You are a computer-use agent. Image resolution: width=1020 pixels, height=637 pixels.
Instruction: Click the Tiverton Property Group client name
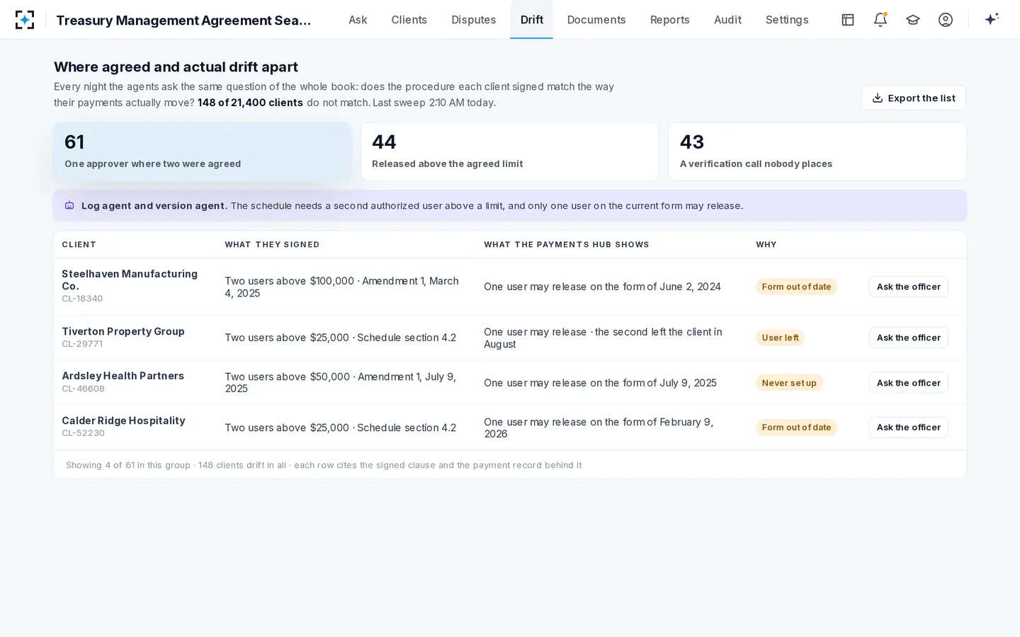[x=123, y=331]
